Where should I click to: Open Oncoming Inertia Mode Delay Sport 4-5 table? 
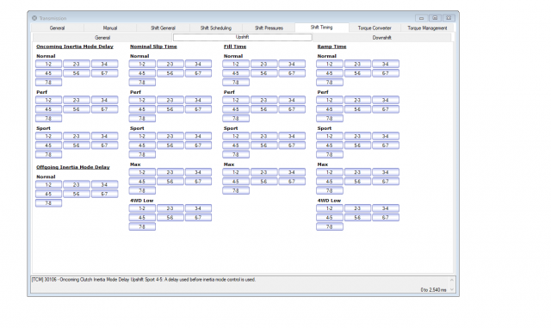[48, 145]
